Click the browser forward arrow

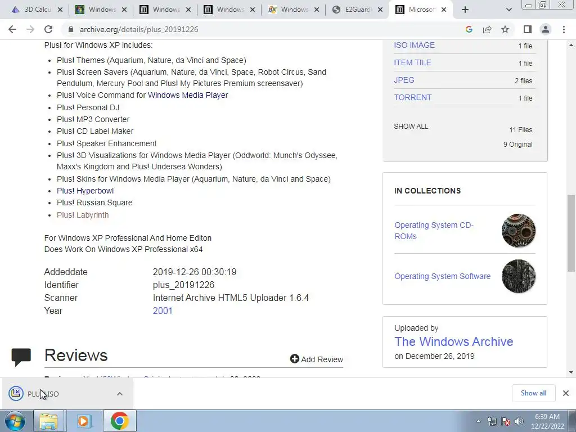click(30, 29)
